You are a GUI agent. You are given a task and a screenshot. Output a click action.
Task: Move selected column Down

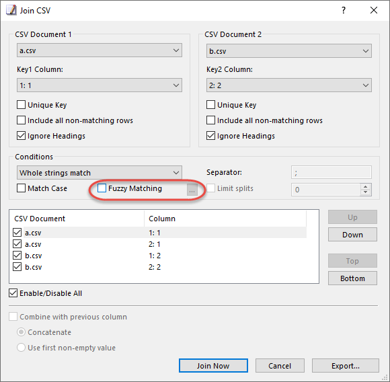352,235
